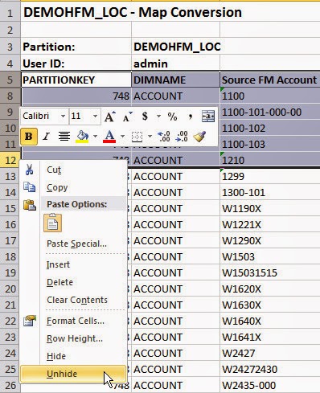The width and height of the screenshot is (320, 393).
Task: Click the admin User ID cell
Action: [175, 63]
